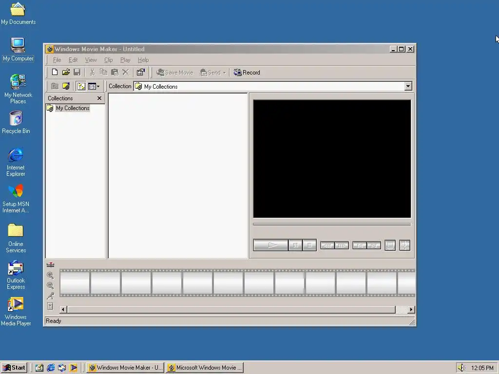Image resolution: width=499 pixels, height=374 pixels.
Task: Click the Send toolbar button
Action: click(x=210, y=73)
